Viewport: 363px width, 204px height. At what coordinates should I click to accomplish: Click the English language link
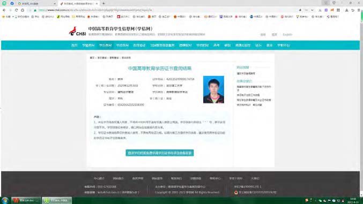coord(287,34)
